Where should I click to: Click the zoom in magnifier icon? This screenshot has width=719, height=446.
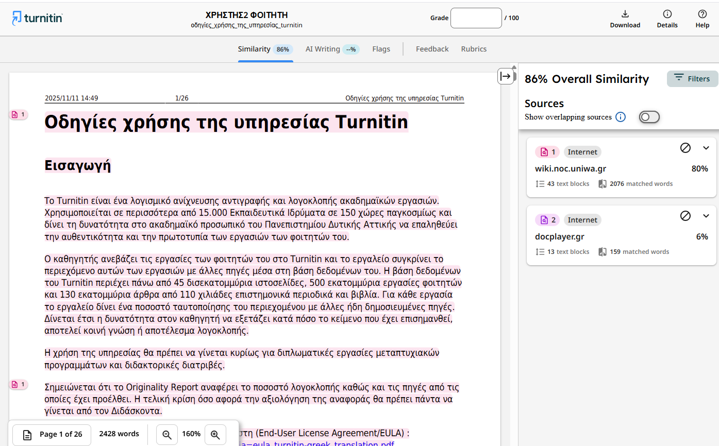[x=215, y=434]
